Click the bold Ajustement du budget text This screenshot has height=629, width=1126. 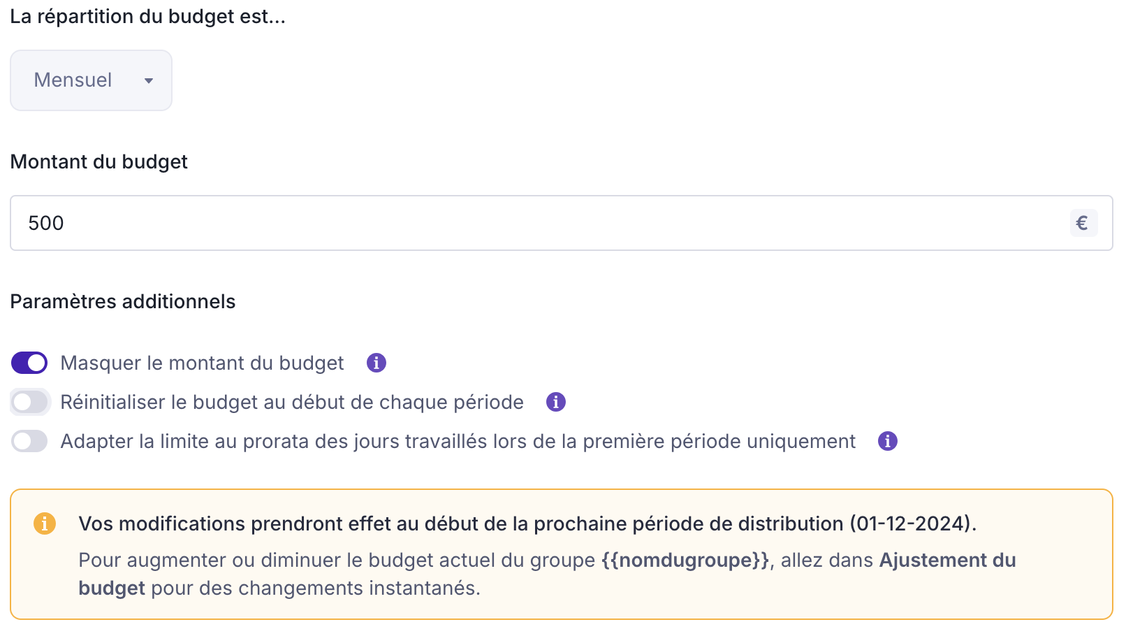point(946,561)
